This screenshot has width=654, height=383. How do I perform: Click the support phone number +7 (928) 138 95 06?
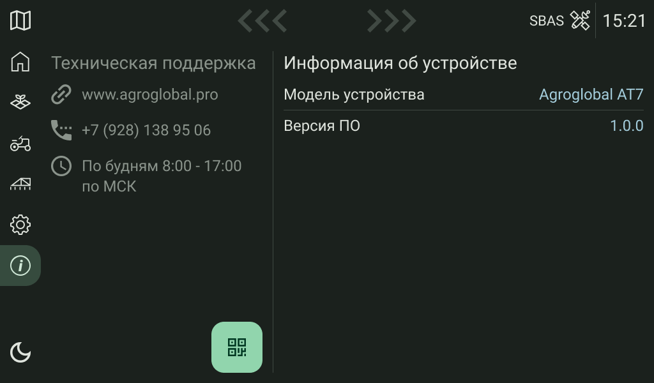click(145, 130)
